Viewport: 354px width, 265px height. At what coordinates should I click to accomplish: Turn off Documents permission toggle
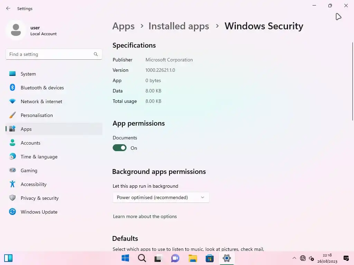pyautogui.click(x=120, y=148)
